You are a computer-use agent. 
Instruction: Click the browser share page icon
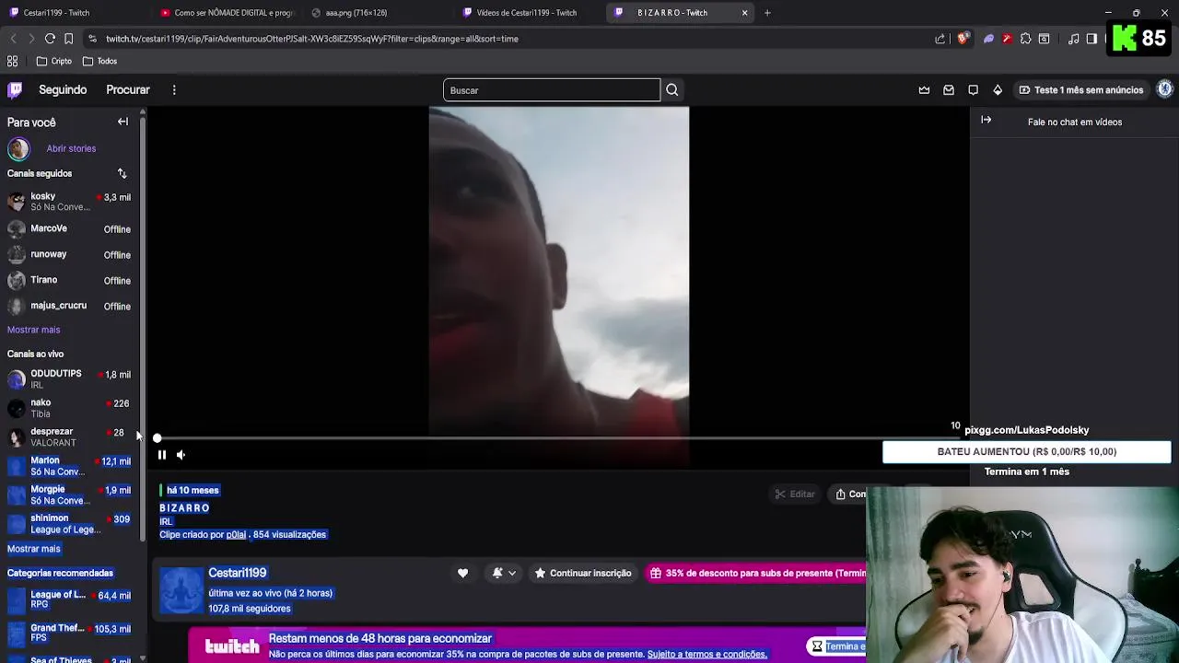pos(940,39)
